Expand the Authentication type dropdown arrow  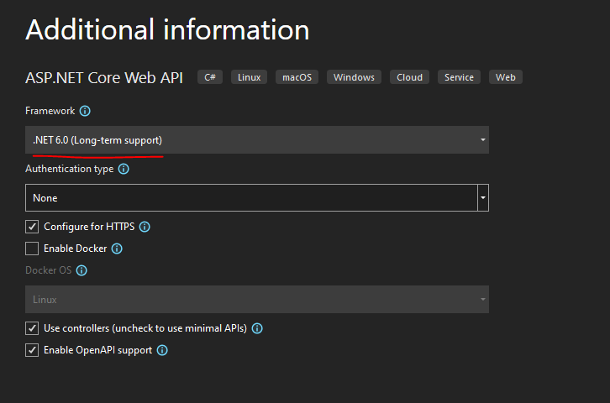pyautogui.click(x=483, y=198)
